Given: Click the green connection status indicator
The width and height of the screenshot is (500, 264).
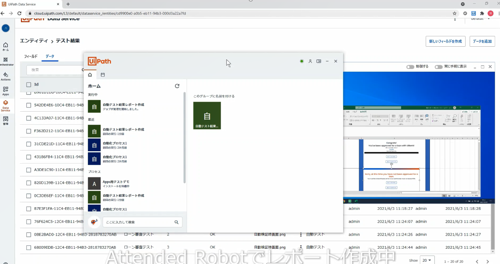Looking at the screenshot, I should click(301, 61).
